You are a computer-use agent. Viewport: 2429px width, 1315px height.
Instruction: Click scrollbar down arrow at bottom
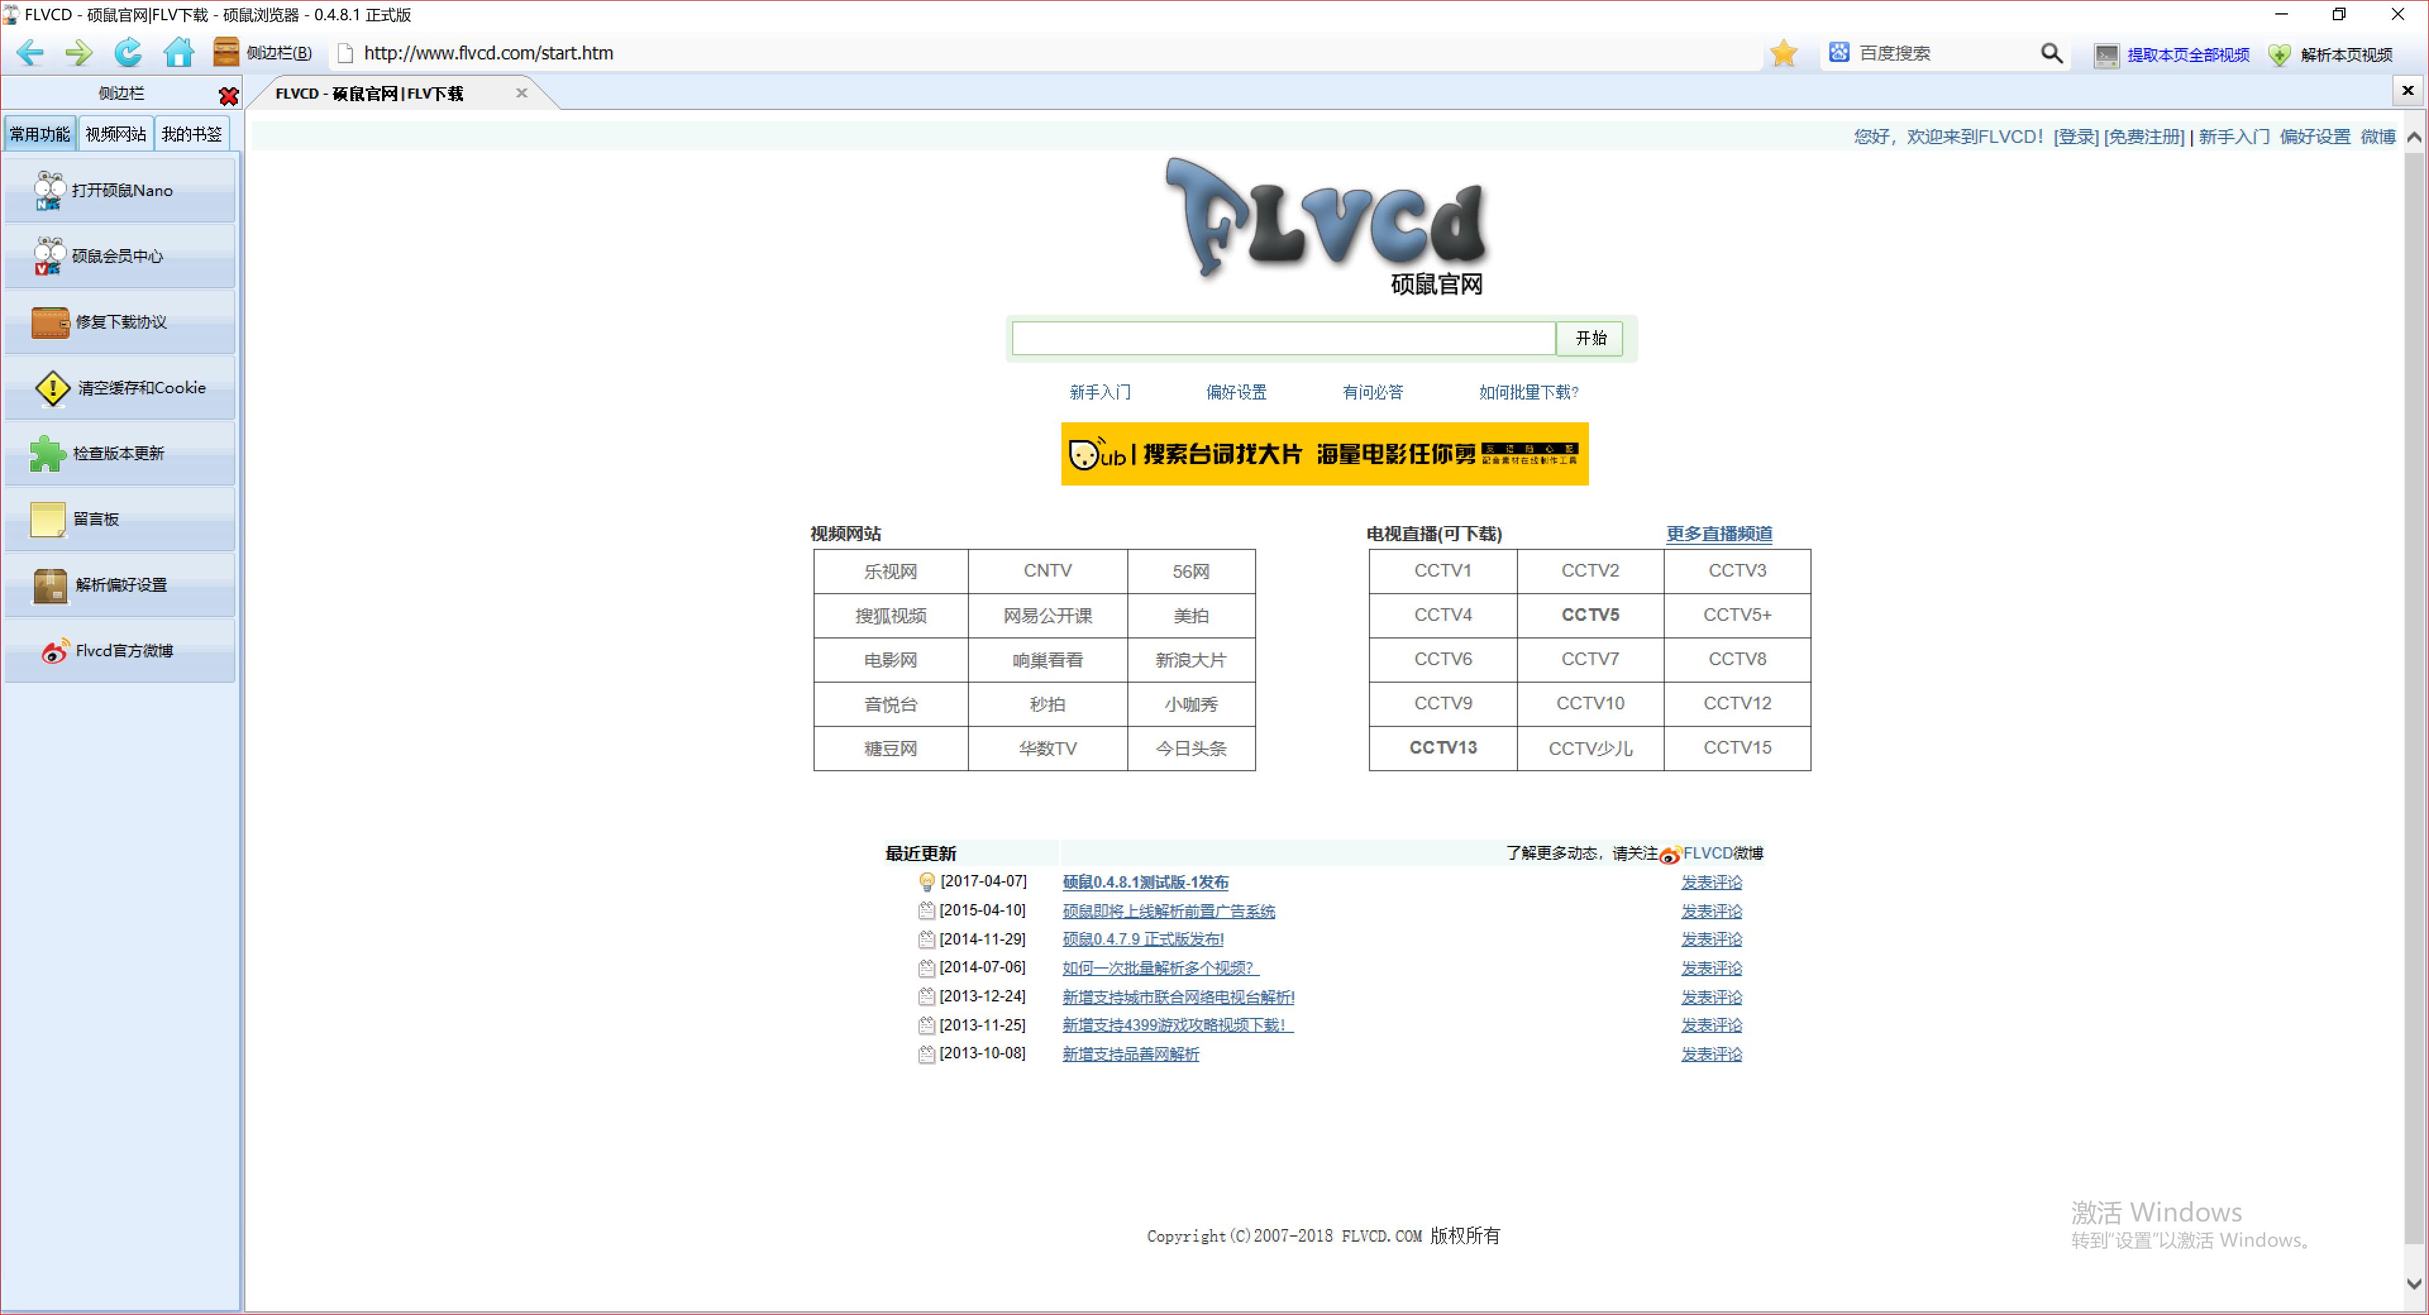click(2414, 1283)
